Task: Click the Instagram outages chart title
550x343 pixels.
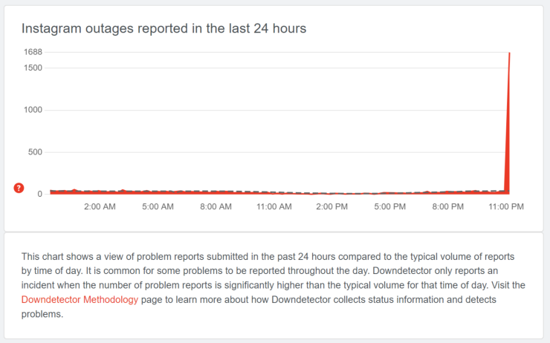Action: 164,28
